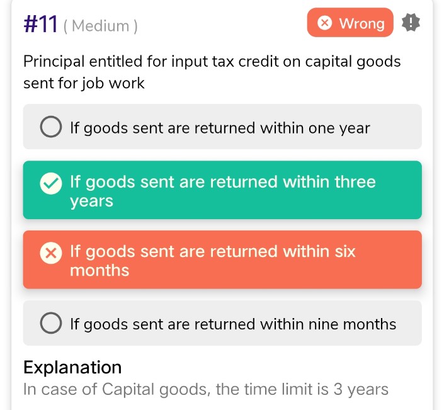Click the X icon inside Wrong badge
This screenshot has height=410, width=444.
324,23
